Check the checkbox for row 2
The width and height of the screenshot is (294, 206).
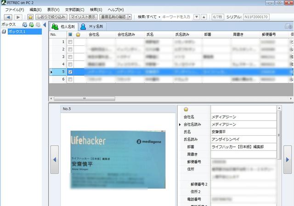point(70,50)
